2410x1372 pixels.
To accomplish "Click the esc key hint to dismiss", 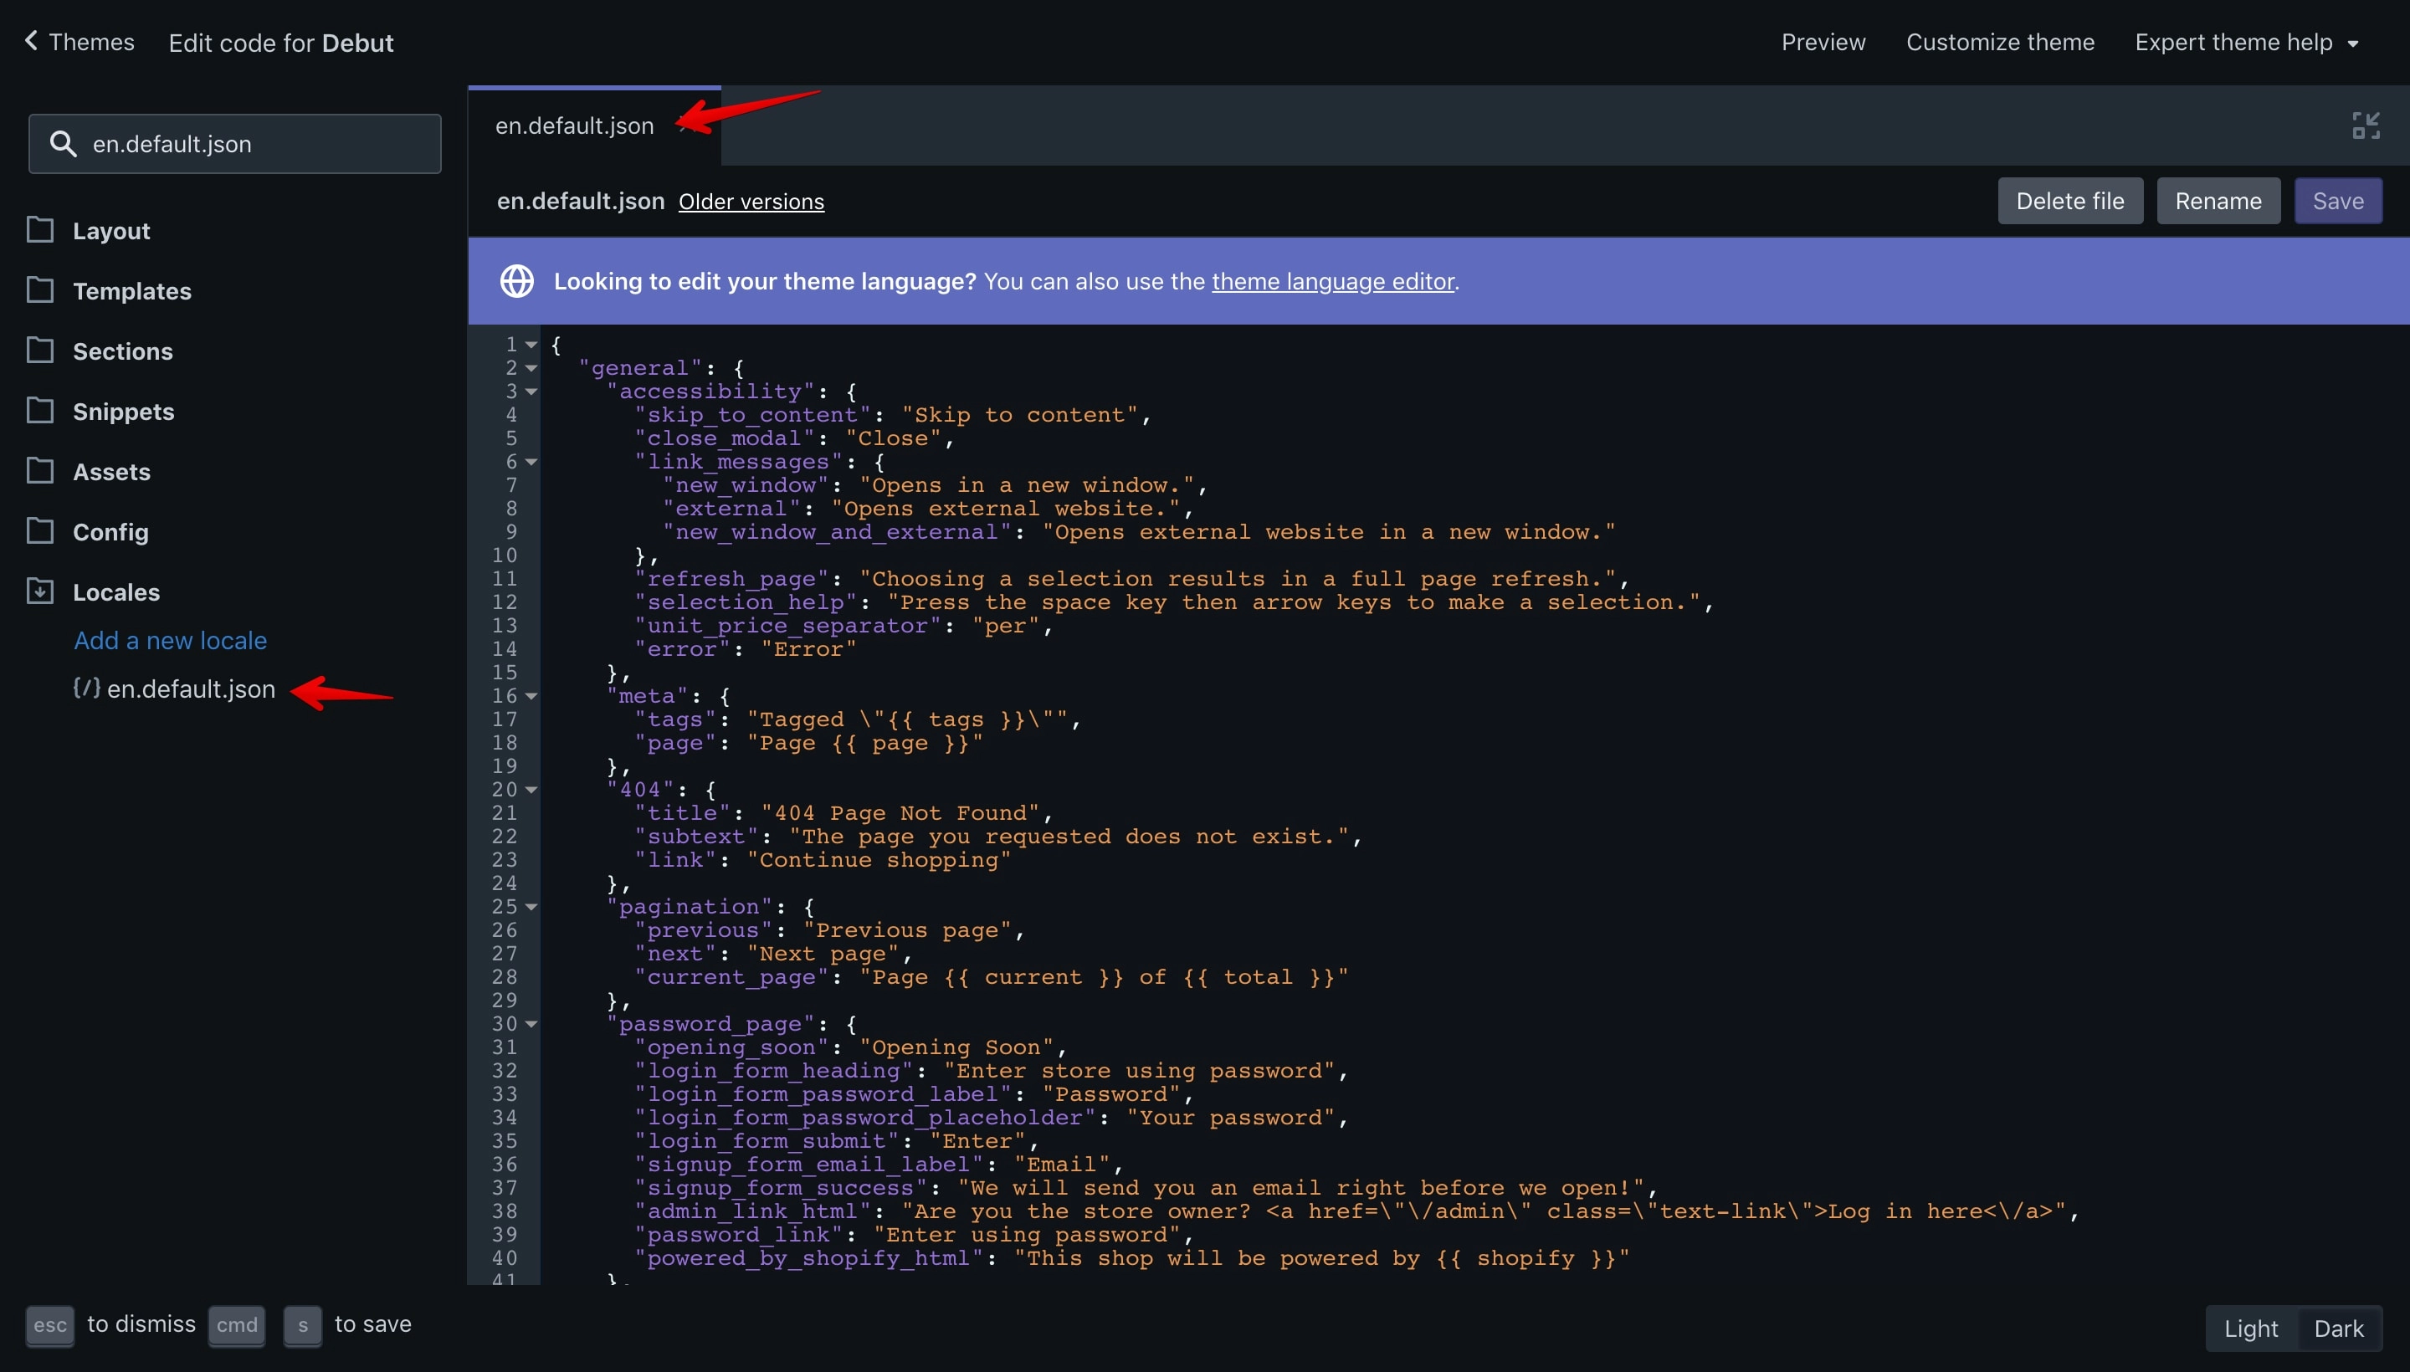I will (50, 1325).
